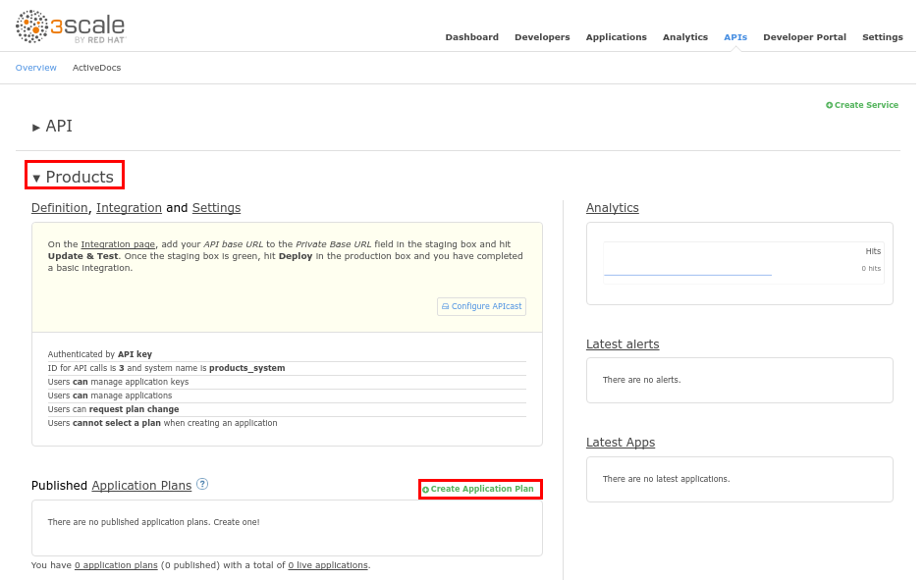Click the Configure APIcast button
This screenshot has width=924, height=580.
481,306
